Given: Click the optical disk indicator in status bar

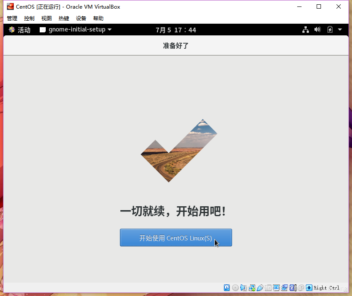Looking at the screenshot, I should 235,288.
